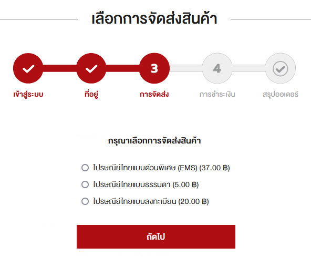Select the red step 3 circle

coord(154,68)
